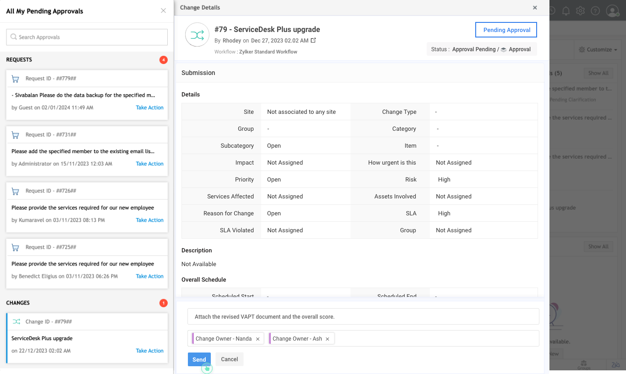Click the change shuffle icon beside title

197,35
